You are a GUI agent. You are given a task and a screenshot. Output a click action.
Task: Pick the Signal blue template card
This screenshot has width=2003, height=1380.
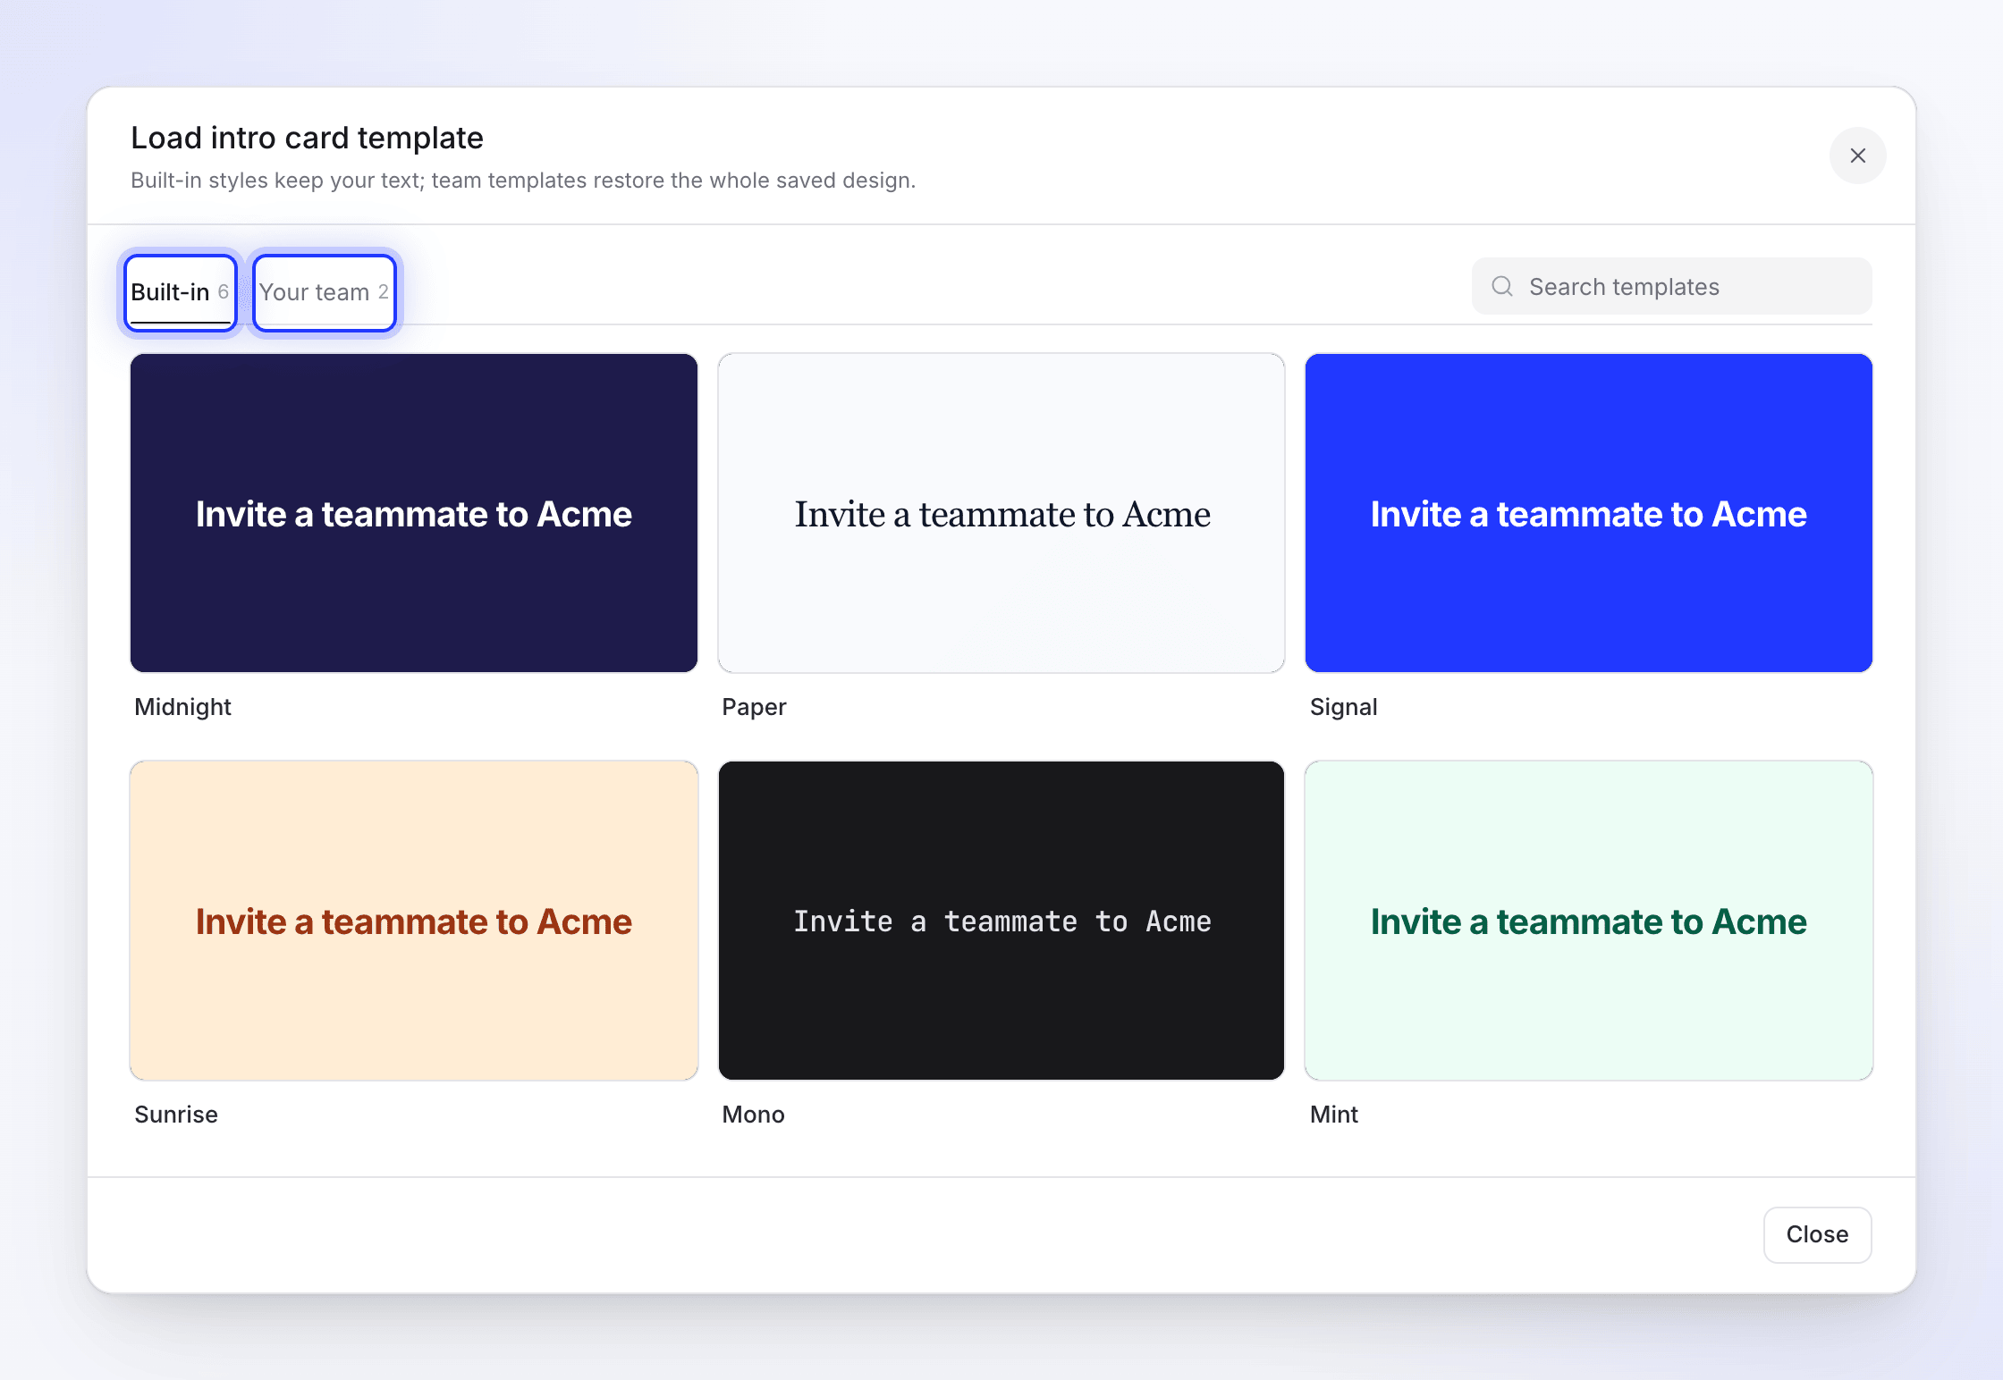[1589, 513]
